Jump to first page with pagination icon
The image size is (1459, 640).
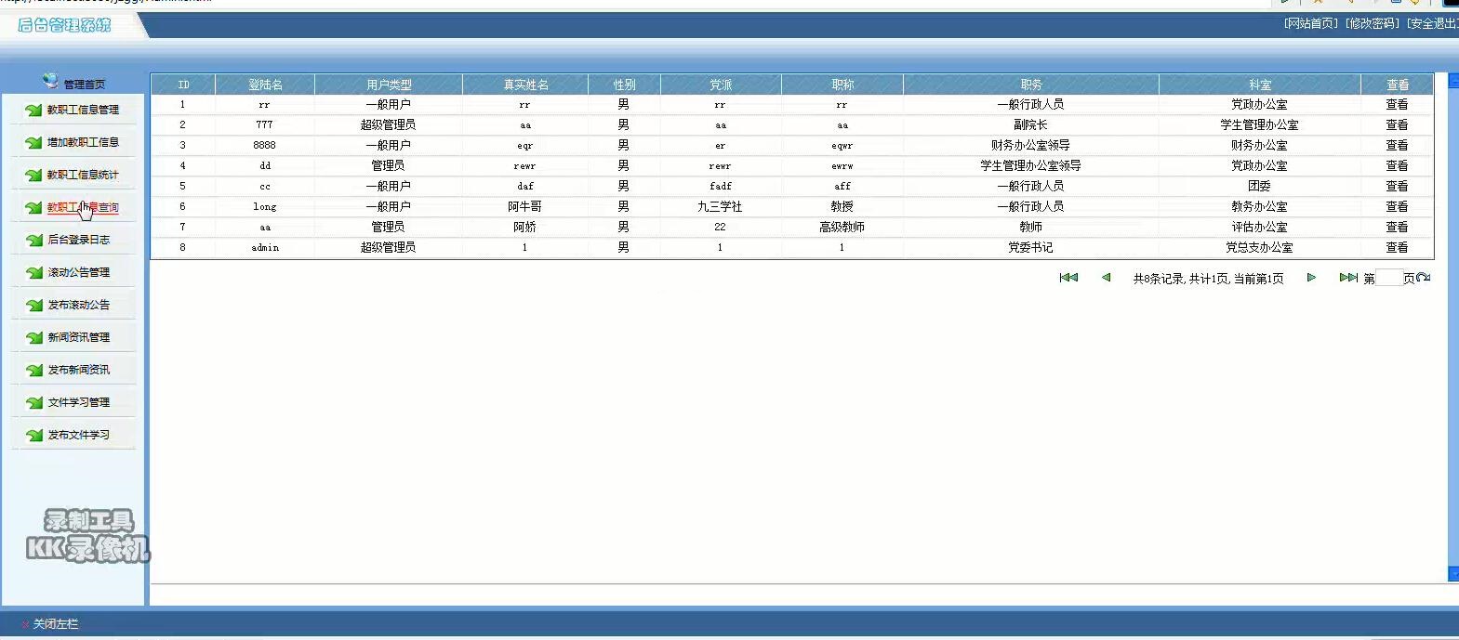click(1068, 277)
